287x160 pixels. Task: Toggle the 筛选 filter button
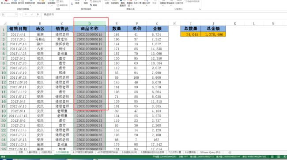[x=86, y=3]
